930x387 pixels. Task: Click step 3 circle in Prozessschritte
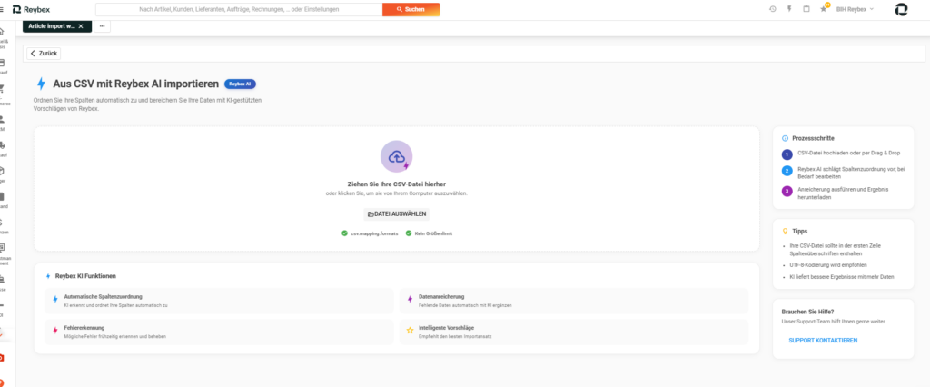[x=787, y=191]
